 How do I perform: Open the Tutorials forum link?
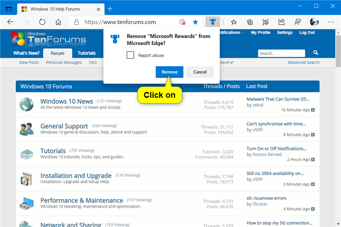coord(53,151)
